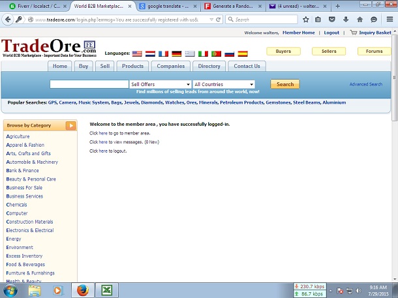Screen dimensions: 398x298
Task: Open the Sell navigation tab
Action: [105, 67]
